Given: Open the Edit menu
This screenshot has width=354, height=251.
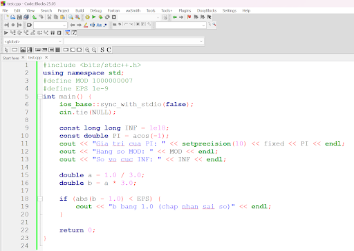Looking at the screenshot, I should tap(17, 10).
